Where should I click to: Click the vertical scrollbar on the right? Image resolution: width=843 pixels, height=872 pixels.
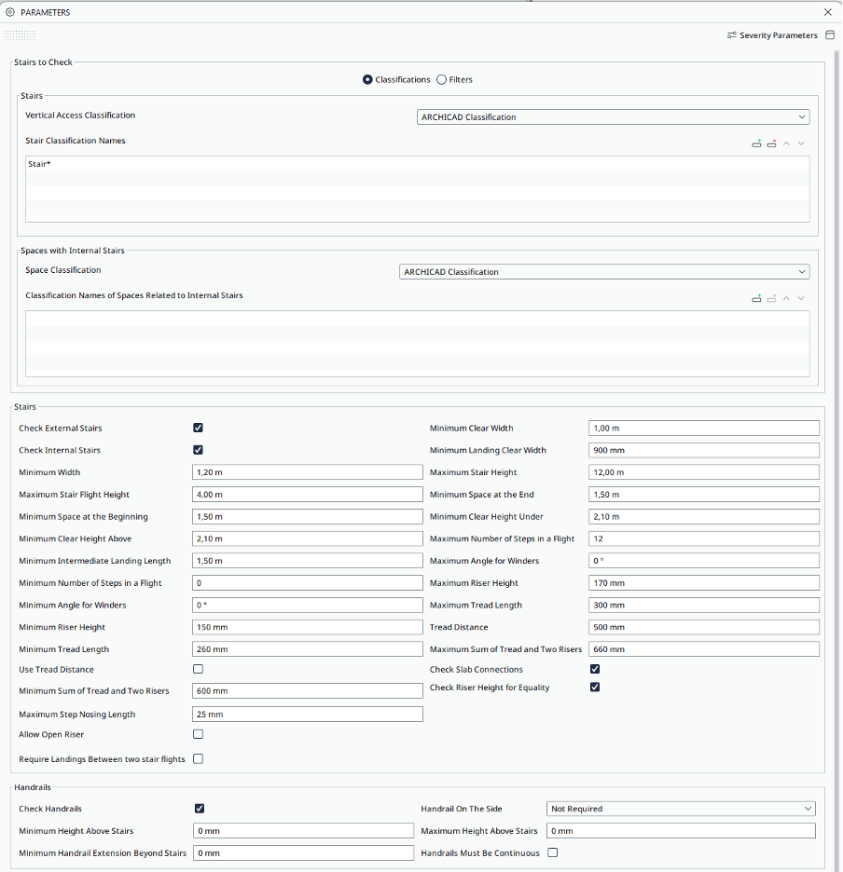click(836, 373)
